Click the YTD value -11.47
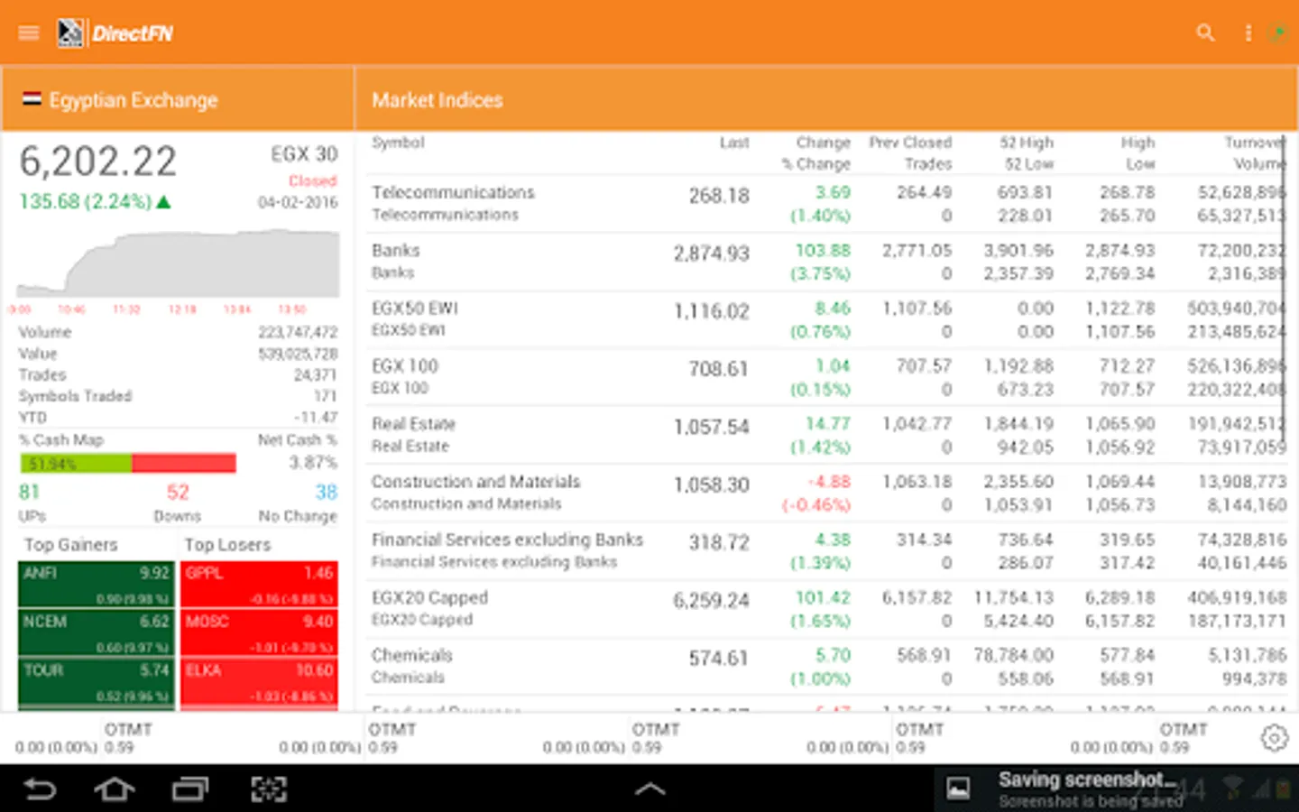 pos(316,418)
